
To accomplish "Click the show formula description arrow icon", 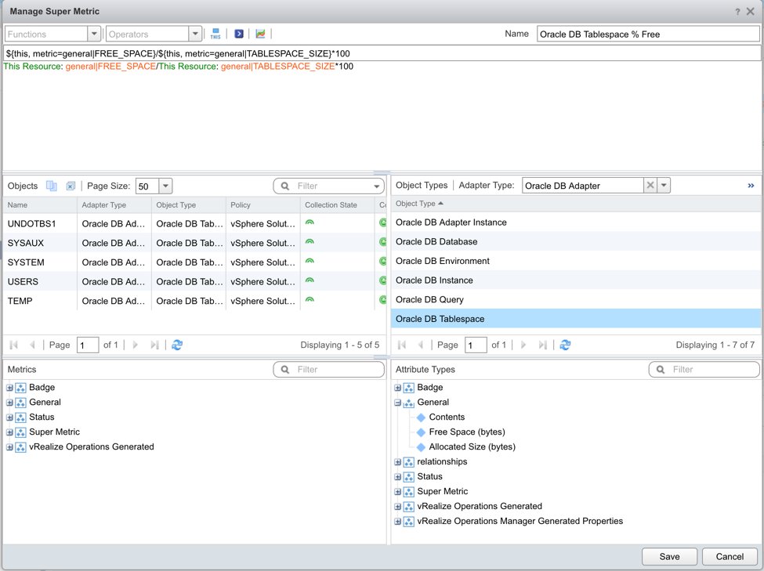I will [x=239, y=34].
